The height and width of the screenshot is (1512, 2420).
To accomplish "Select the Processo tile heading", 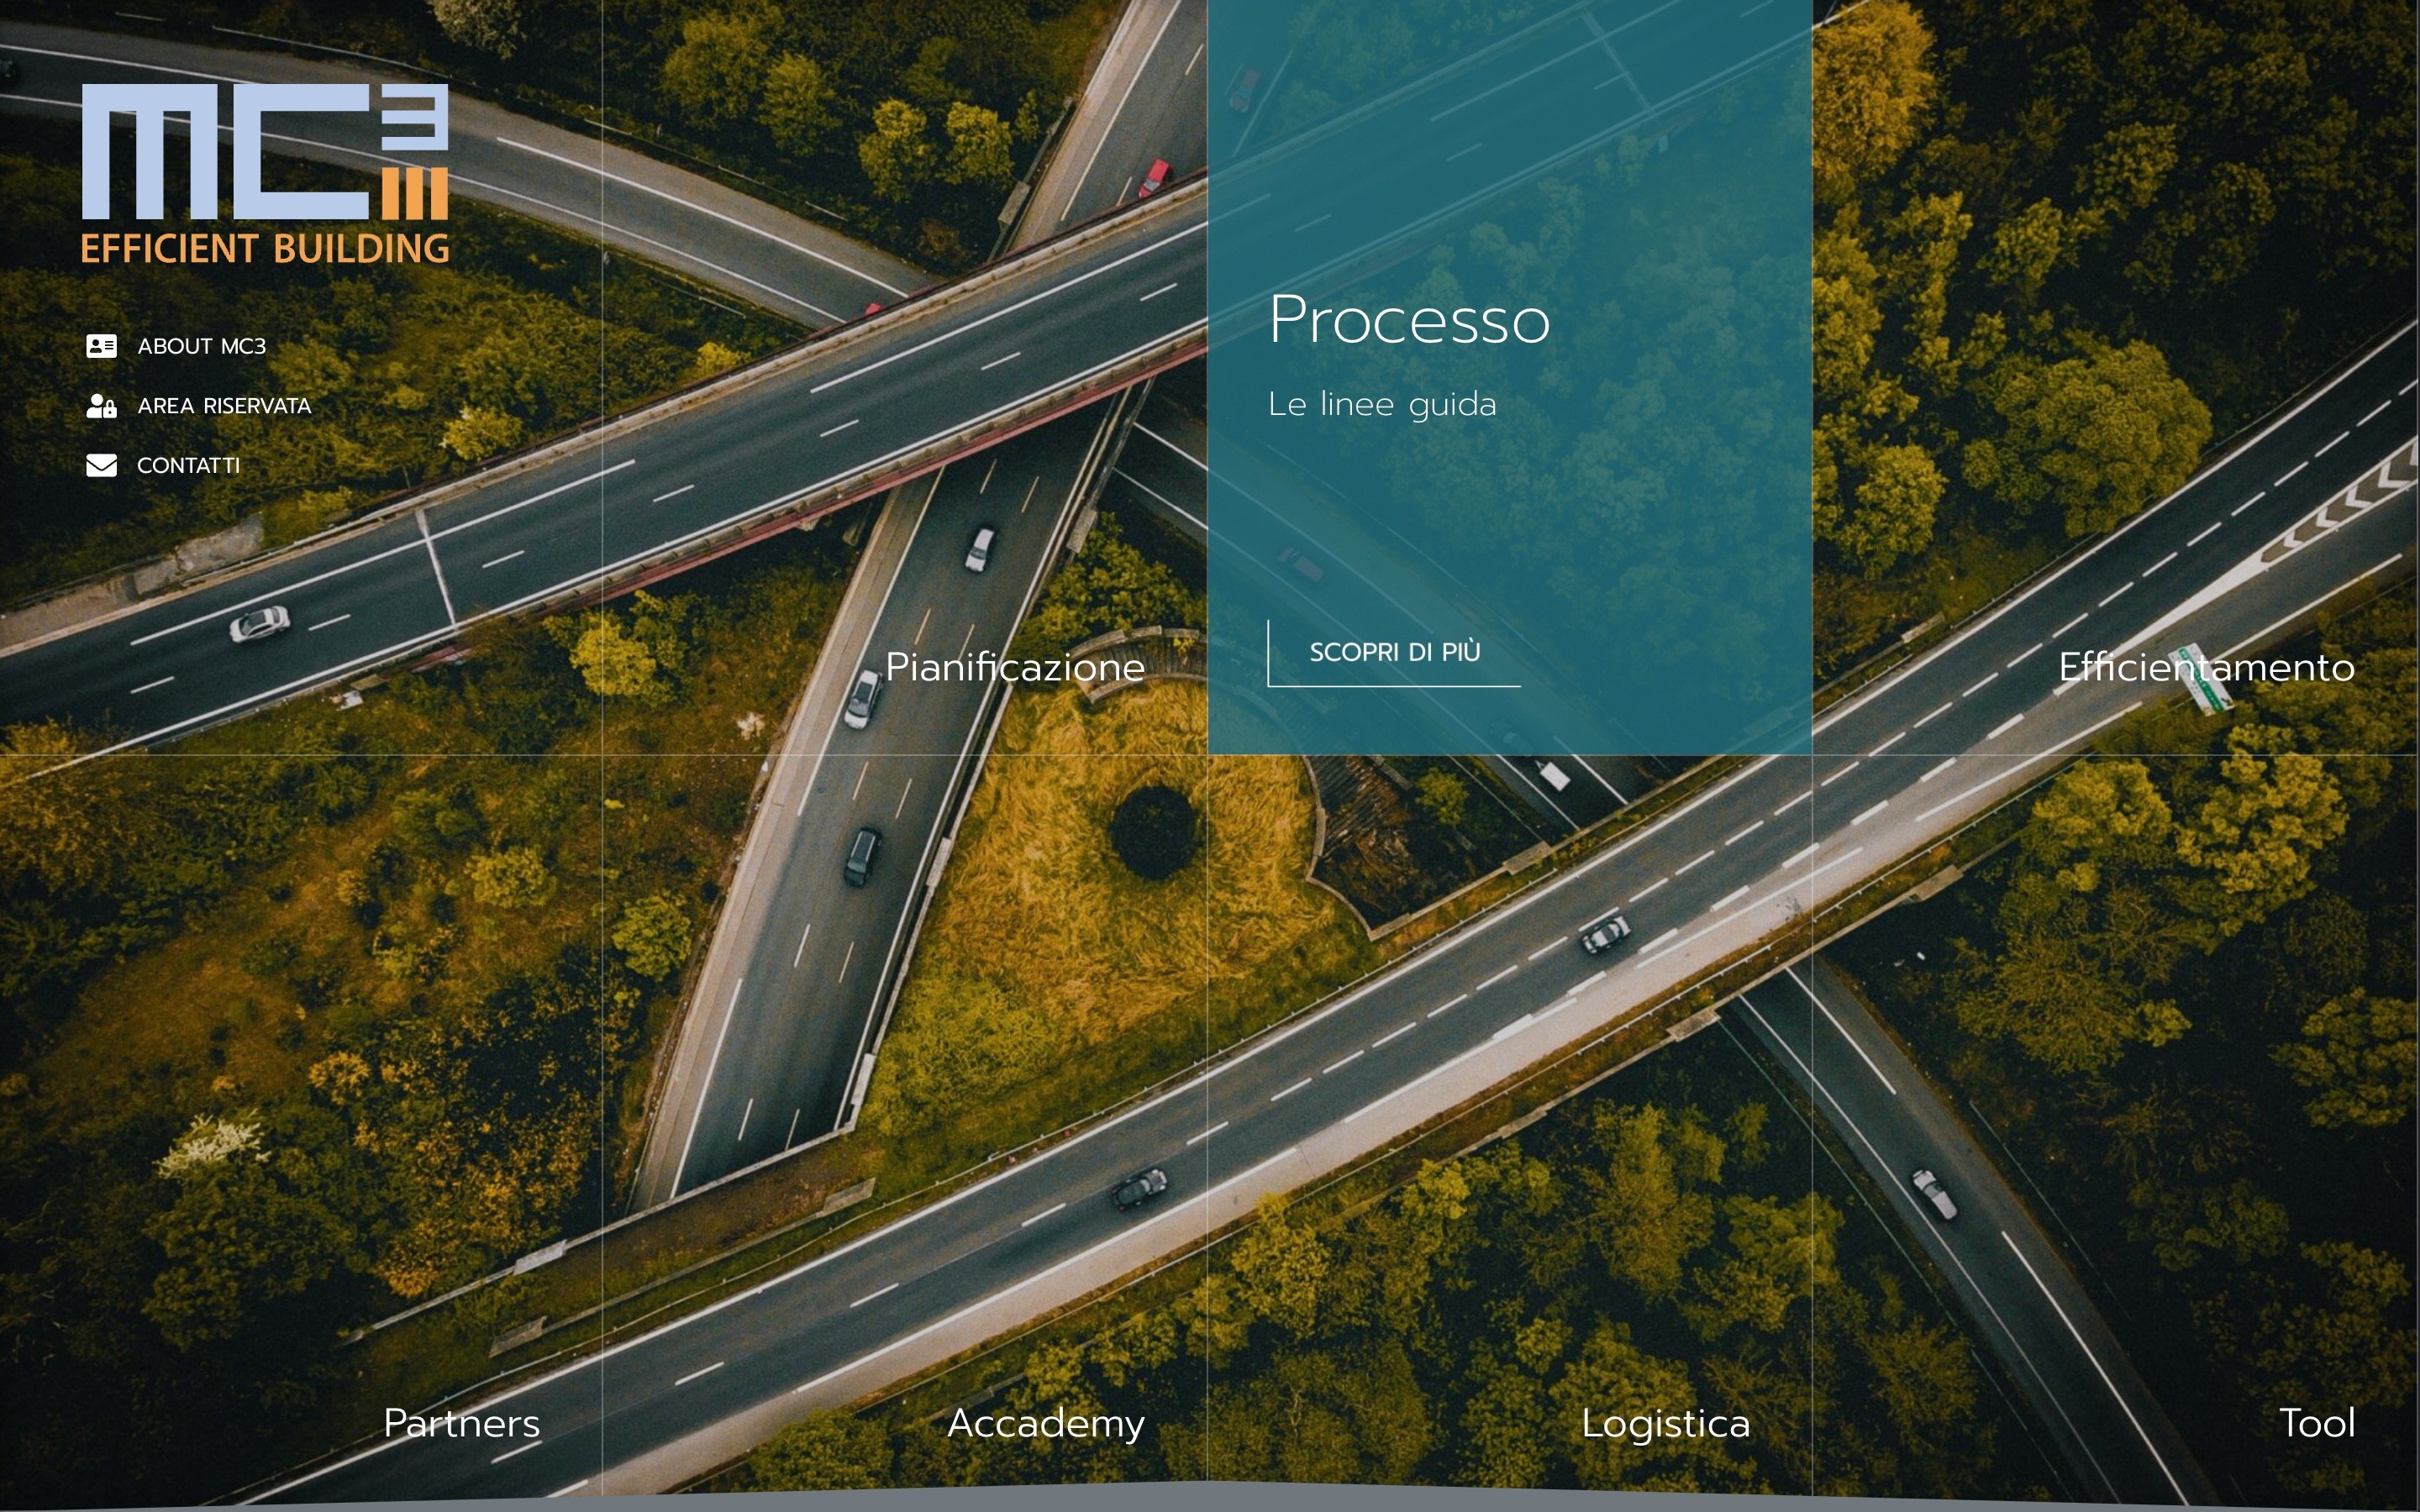I will coord(1409,320).
